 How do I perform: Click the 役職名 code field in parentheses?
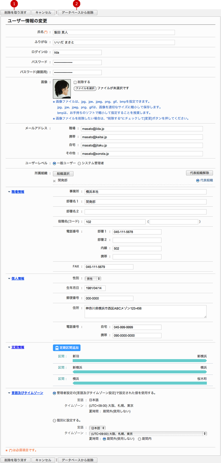[x=174, y=222]
